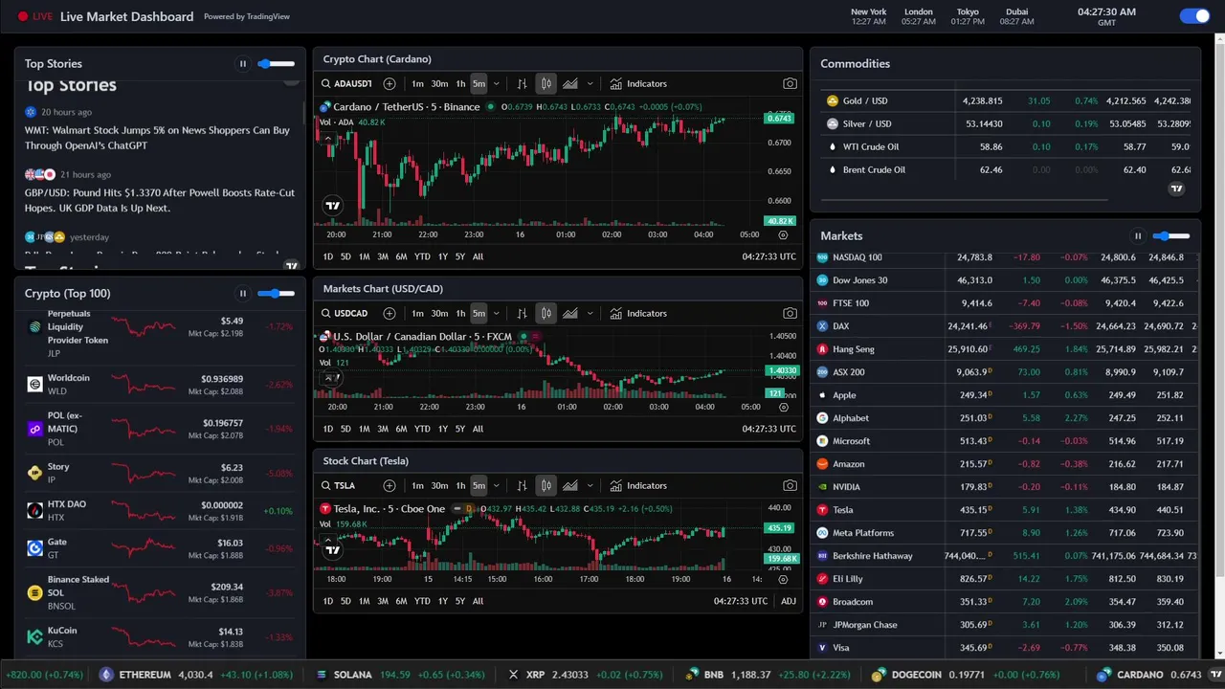Add a compare symbol next to TSLA
The width and height of the screenshot is (1225, 689).
pos(390,486)
